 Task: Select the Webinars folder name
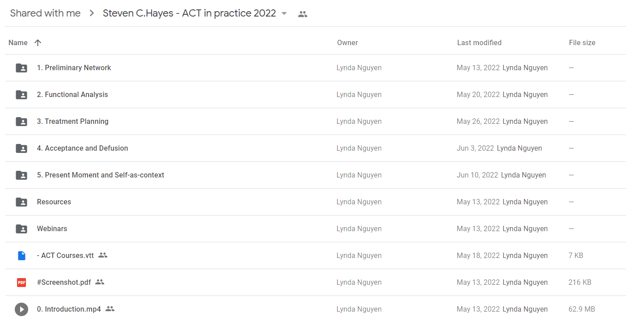(52, 229)
